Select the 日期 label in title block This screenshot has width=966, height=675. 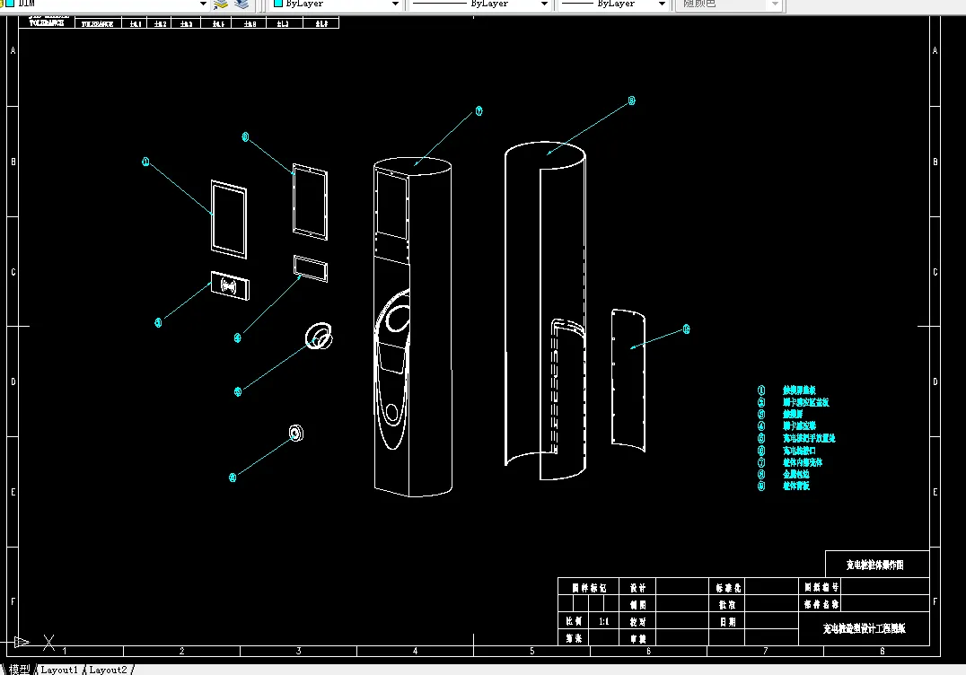click(x=727, y=622)
